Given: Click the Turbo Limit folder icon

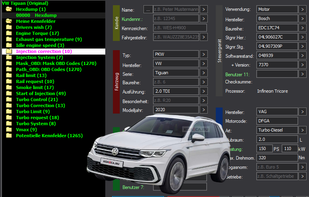Looking at the screenshot, I should [x=9, y=112].
